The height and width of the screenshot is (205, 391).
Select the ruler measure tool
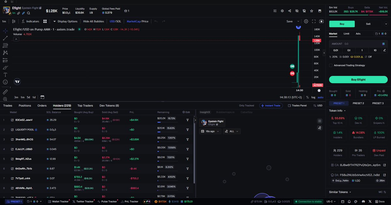pyautogui.click(x=5, y=92)
